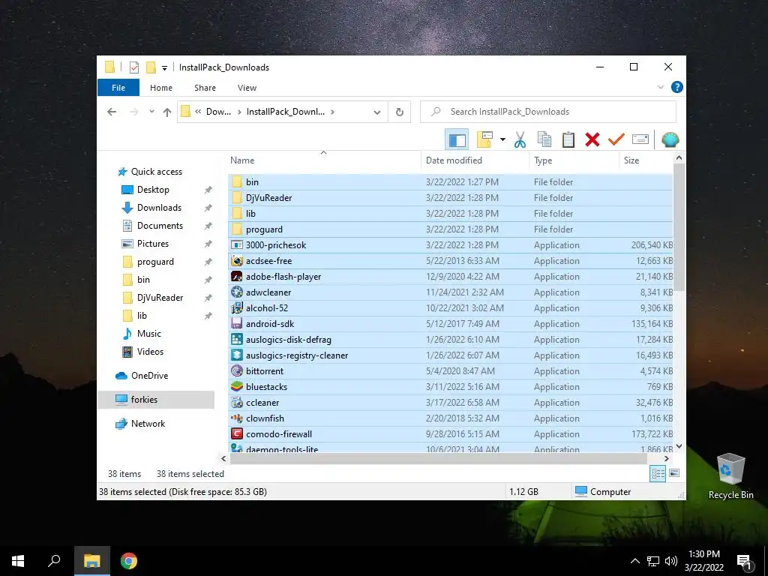Switch to details view layout button

658,474
